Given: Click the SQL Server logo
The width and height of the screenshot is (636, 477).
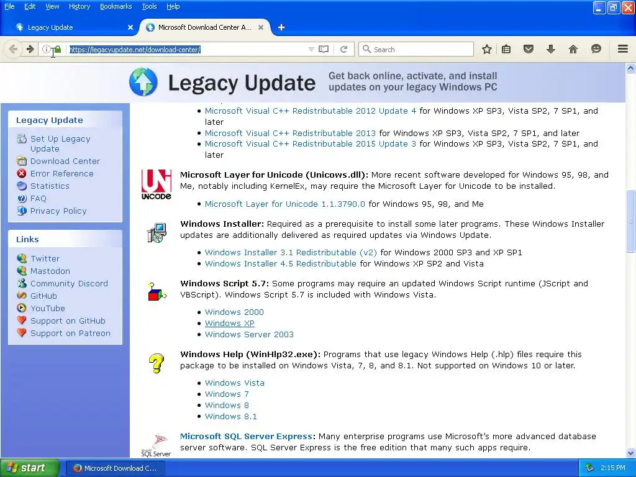Looking at the screenshot, I should click(x=156, y=445).
